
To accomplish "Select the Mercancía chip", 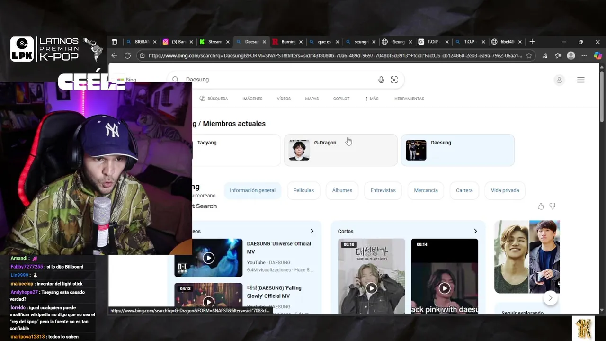I will 426,190.
